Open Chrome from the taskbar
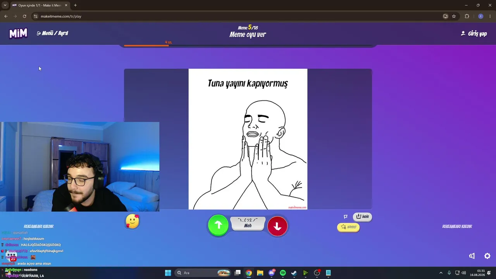Viewport: 496px width, 279px height. [x=249, y=273]
